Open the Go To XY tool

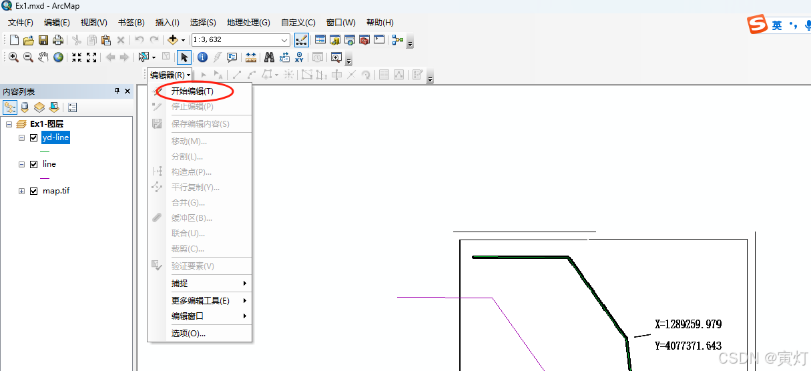299,57
